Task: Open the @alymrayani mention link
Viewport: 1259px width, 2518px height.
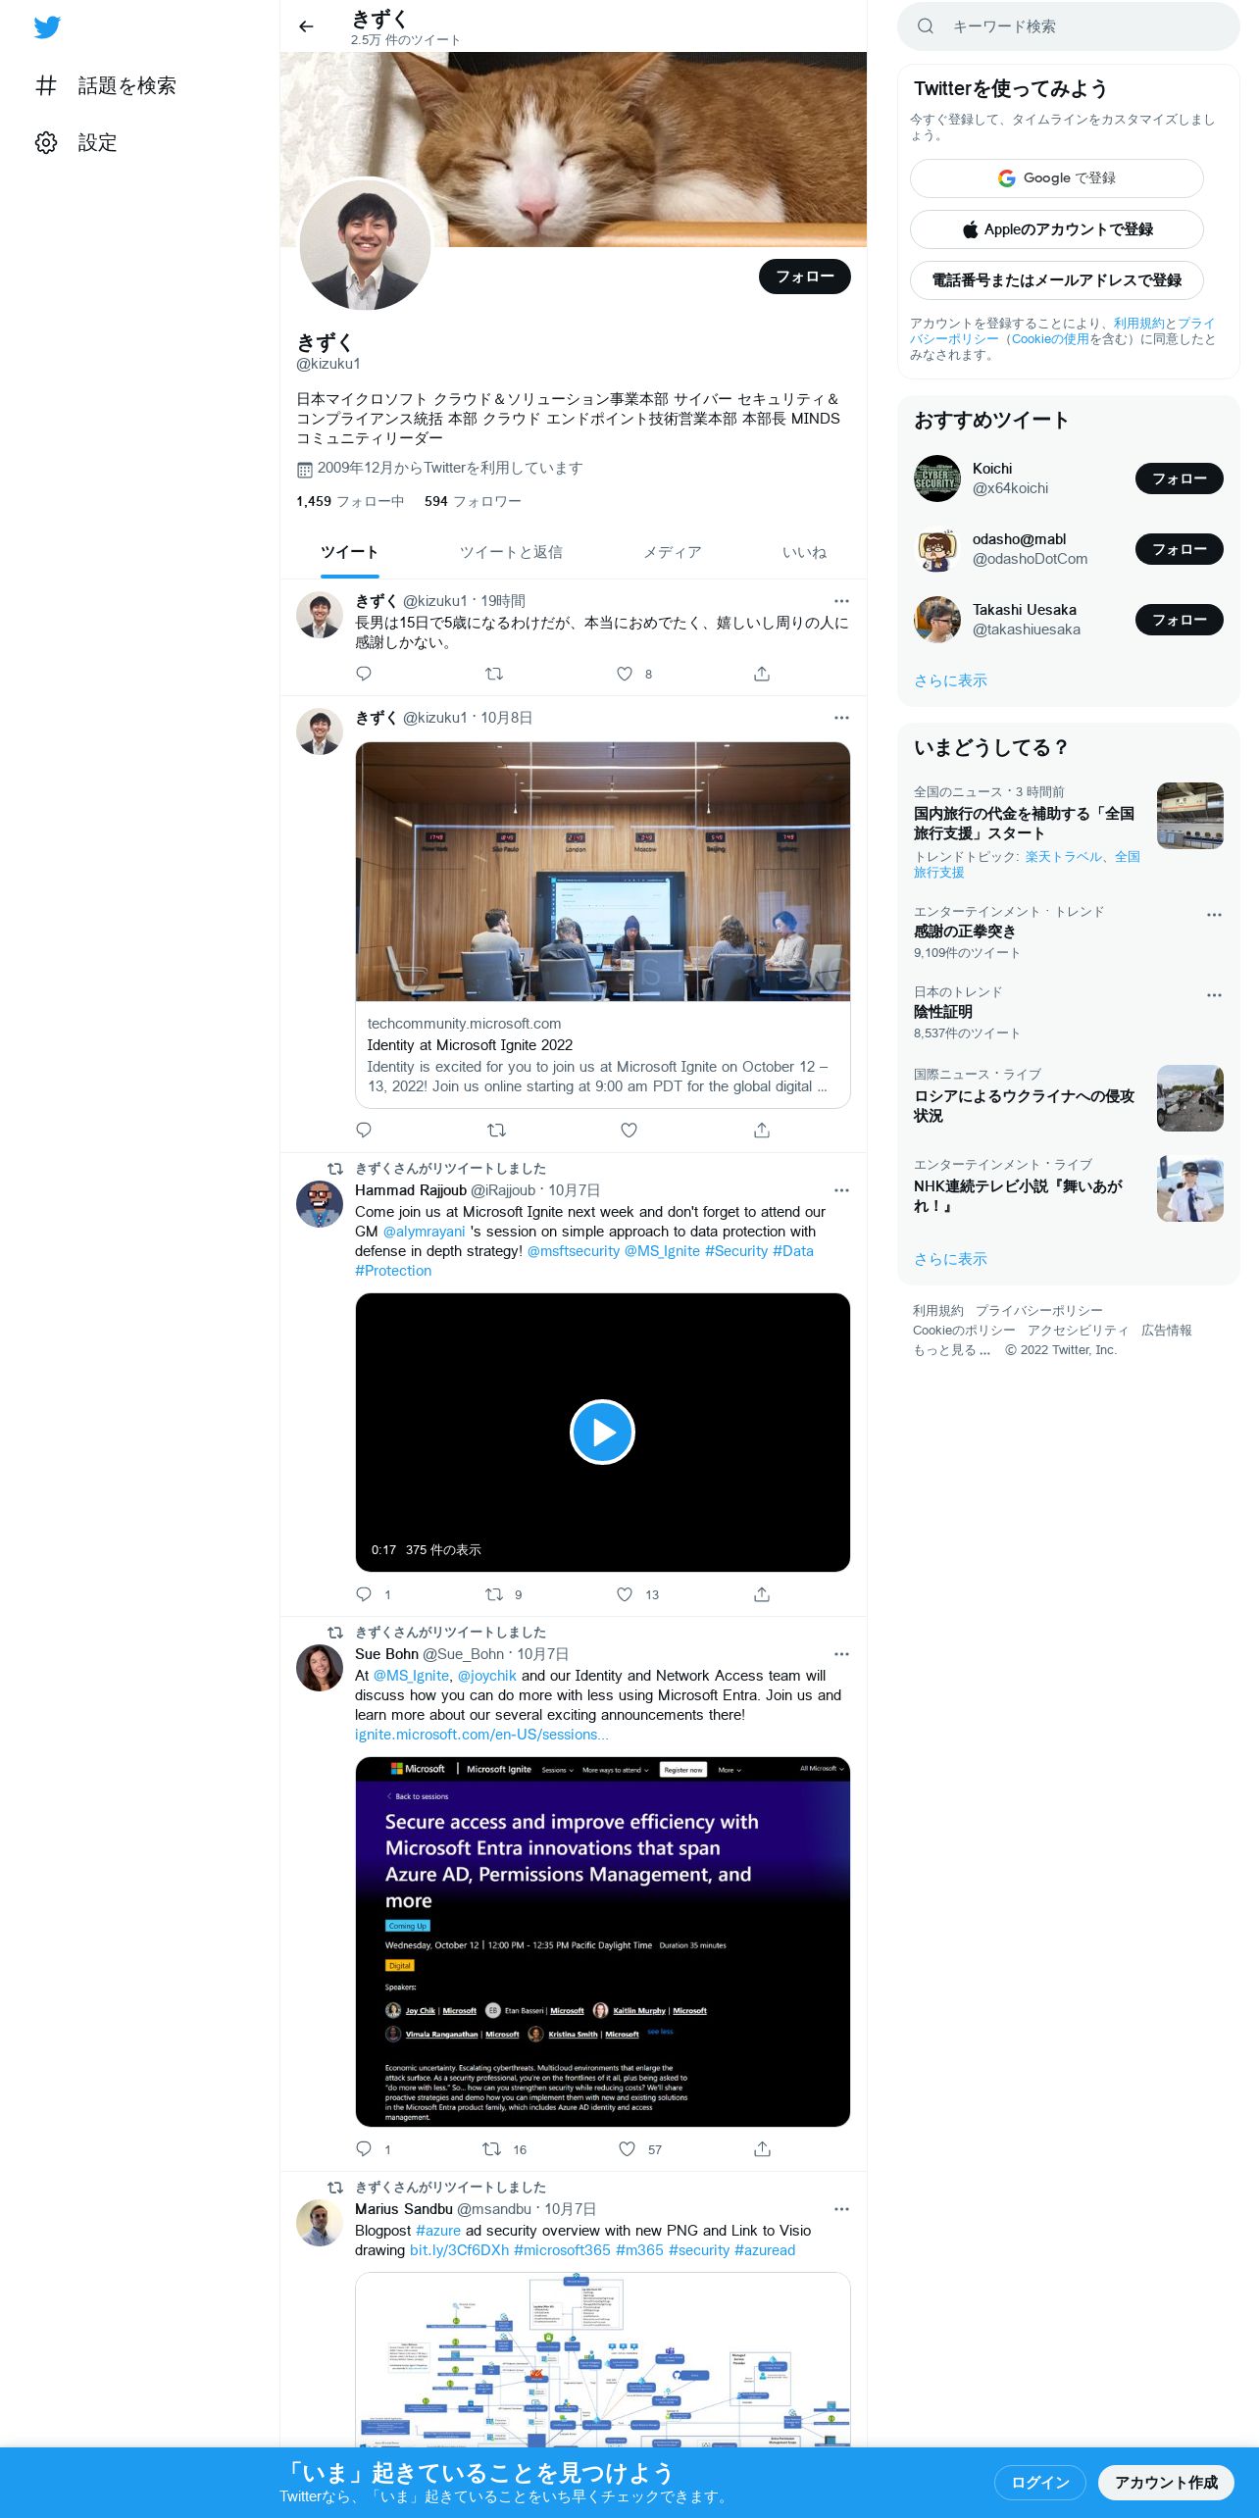Action: click(x=424, y=1232)
